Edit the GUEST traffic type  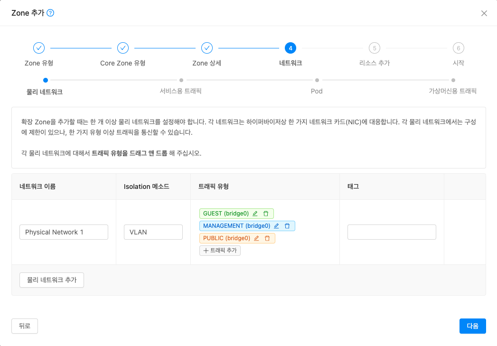[x=255, y=214]
